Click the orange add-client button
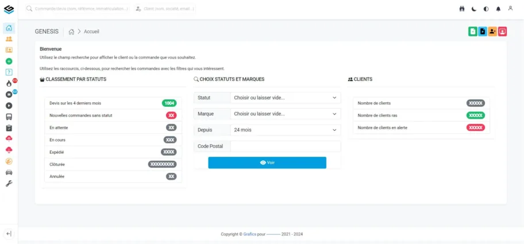Image resolution: width=524 pixels, height=244 pixels. coord(492,32)
